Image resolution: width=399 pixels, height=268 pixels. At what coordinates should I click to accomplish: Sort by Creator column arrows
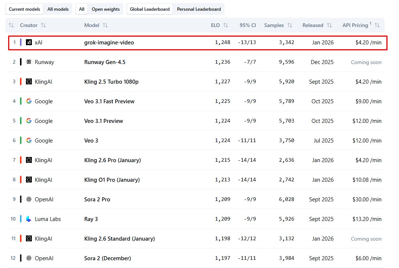43,25
